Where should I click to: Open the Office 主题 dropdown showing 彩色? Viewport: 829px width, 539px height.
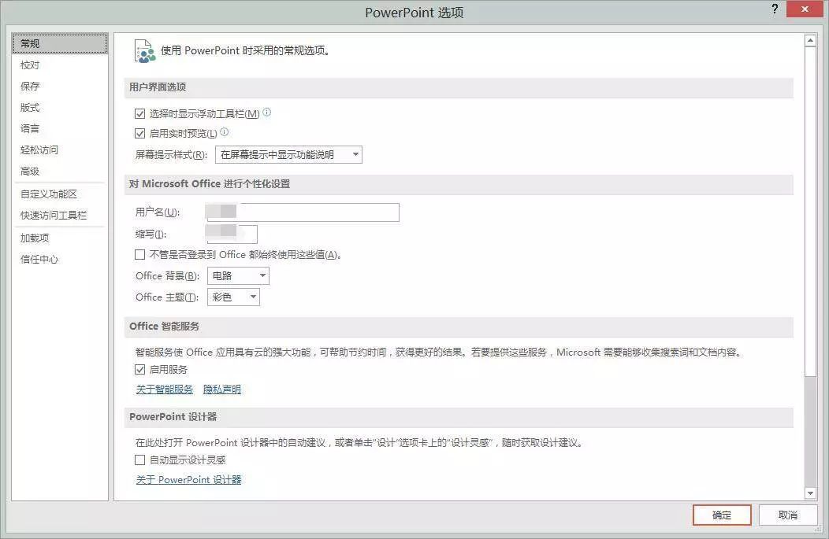234,297
